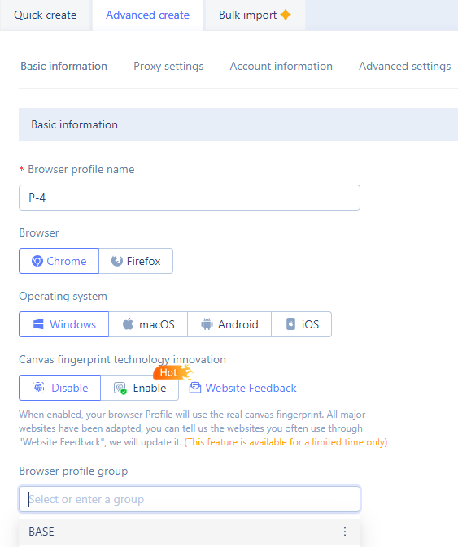Click the Website Feedback envelope icon
This screenshot has width=458, height=547.
pos(195,388)
